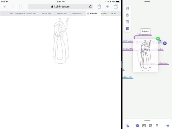Image resolution: width=172 pixels, height=129 pixels.
Task: Tap the green plus drop badge
Action: point(158,39)
